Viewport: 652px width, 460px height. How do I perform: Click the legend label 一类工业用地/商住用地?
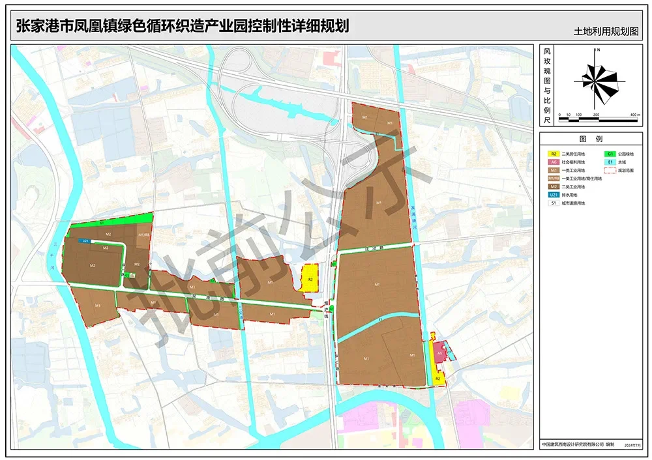582,179
